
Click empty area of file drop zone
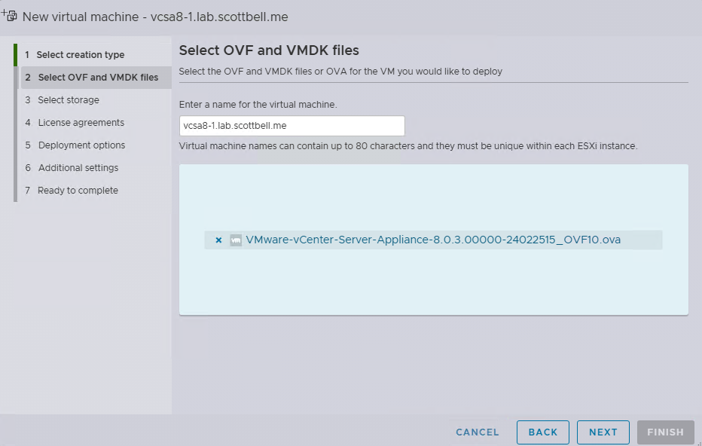(x=433, y=283)
